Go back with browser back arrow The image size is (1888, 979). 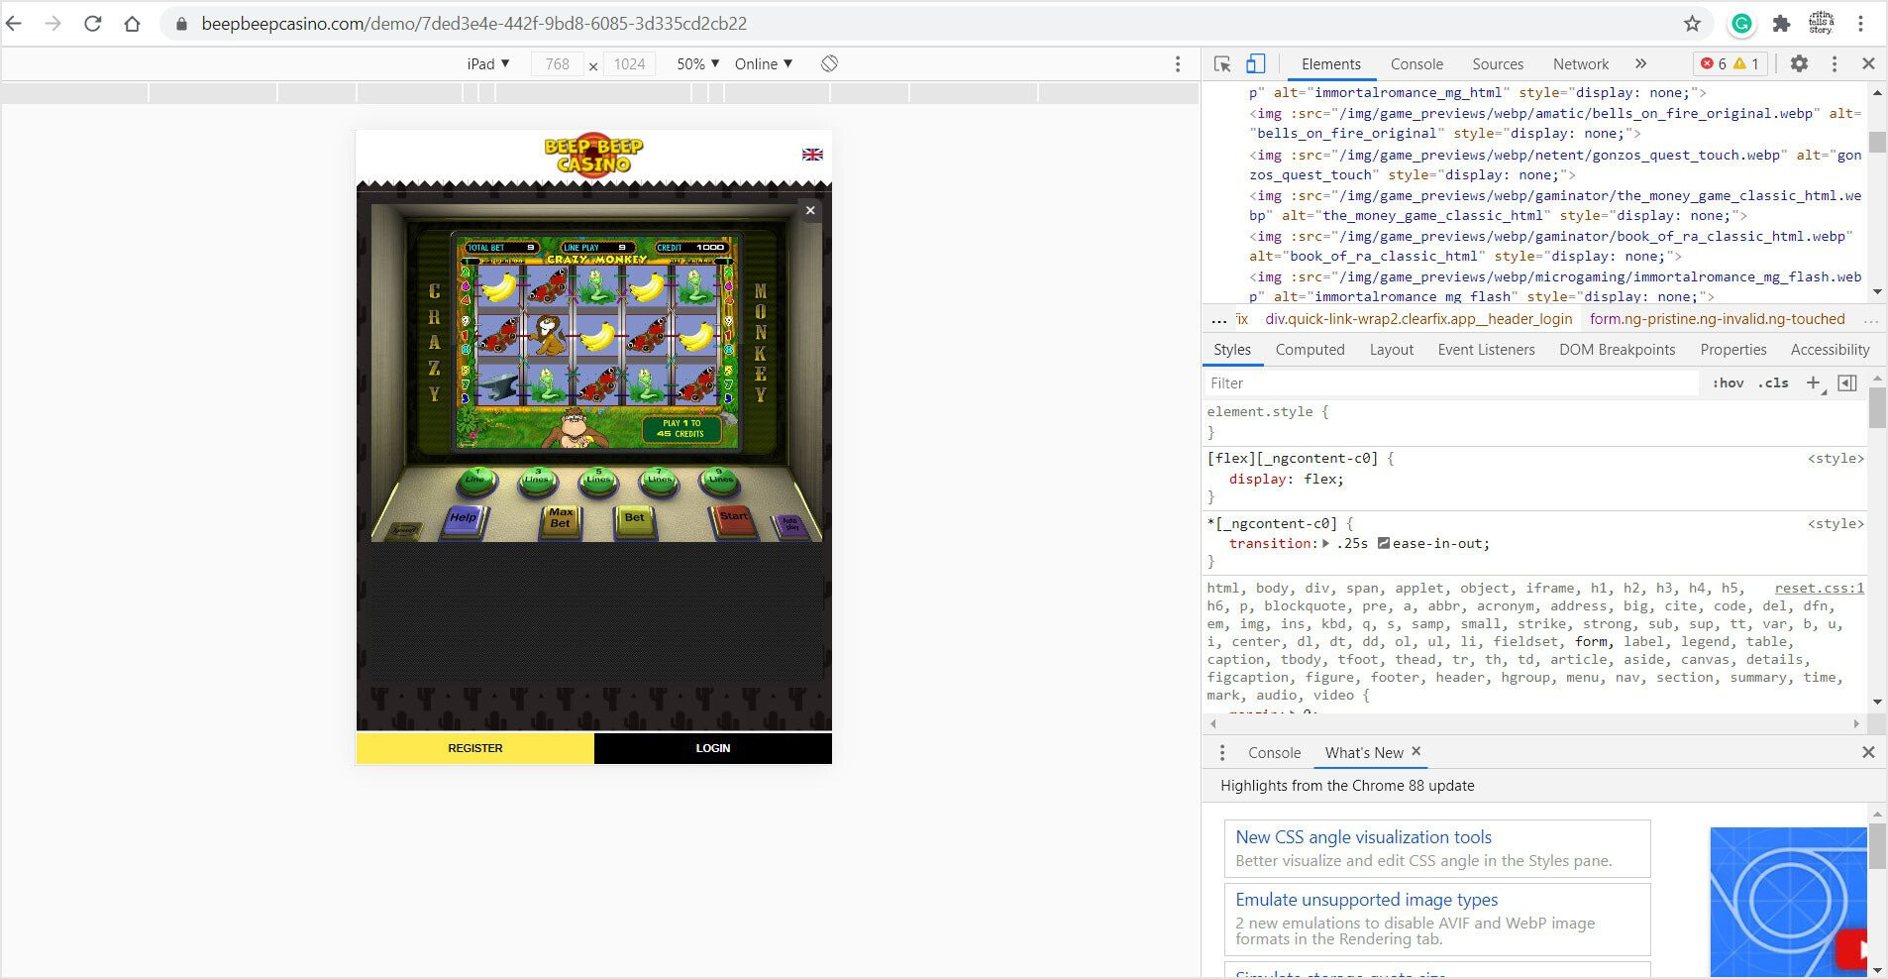pos(14,23)
